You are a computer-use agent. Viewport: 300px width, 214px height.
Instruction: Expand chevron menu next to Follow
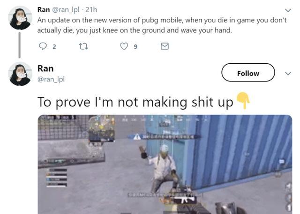tap(288, 74)
